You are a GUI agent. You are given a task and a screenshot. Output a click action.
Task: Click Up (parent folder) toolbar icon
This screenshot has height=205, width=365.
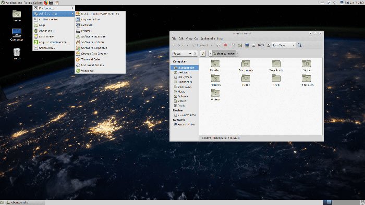click(x=218, y=45)
